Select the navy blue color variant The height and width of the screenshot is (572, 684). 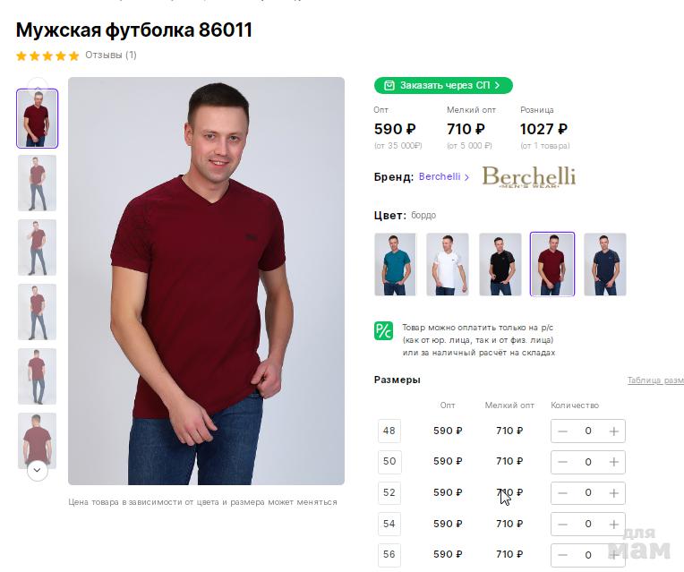tap(605, 264)
